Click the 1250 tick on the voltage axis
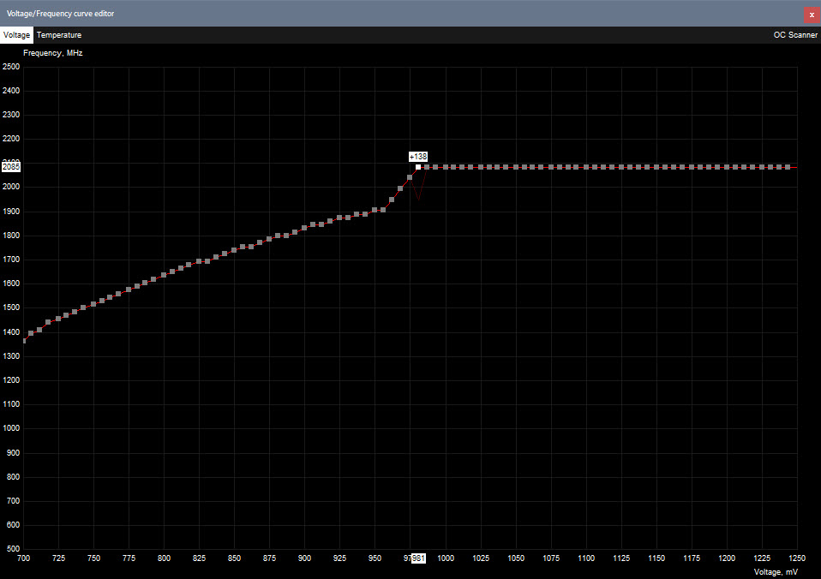Screen dimensions: 821x579 pos(797,558)
